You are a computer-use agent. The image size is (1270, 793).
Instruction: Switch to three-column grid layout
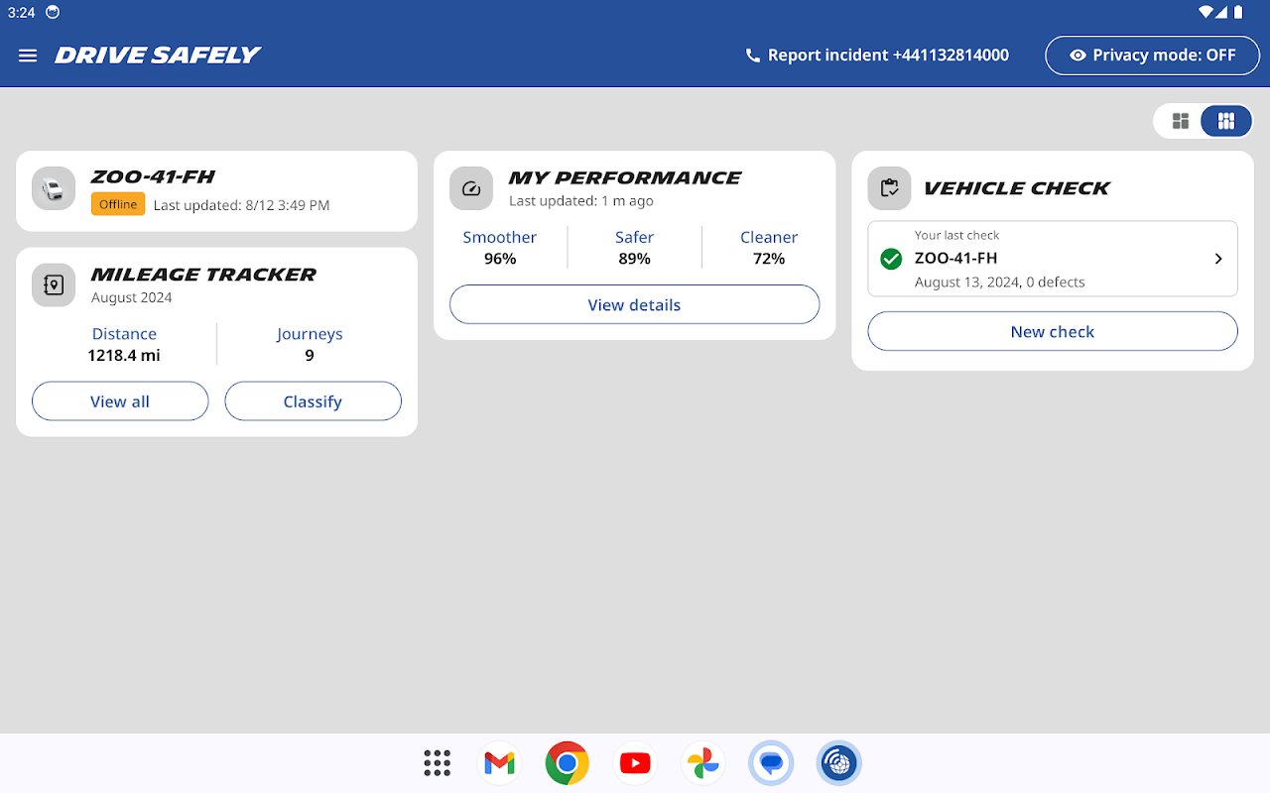1226,121
